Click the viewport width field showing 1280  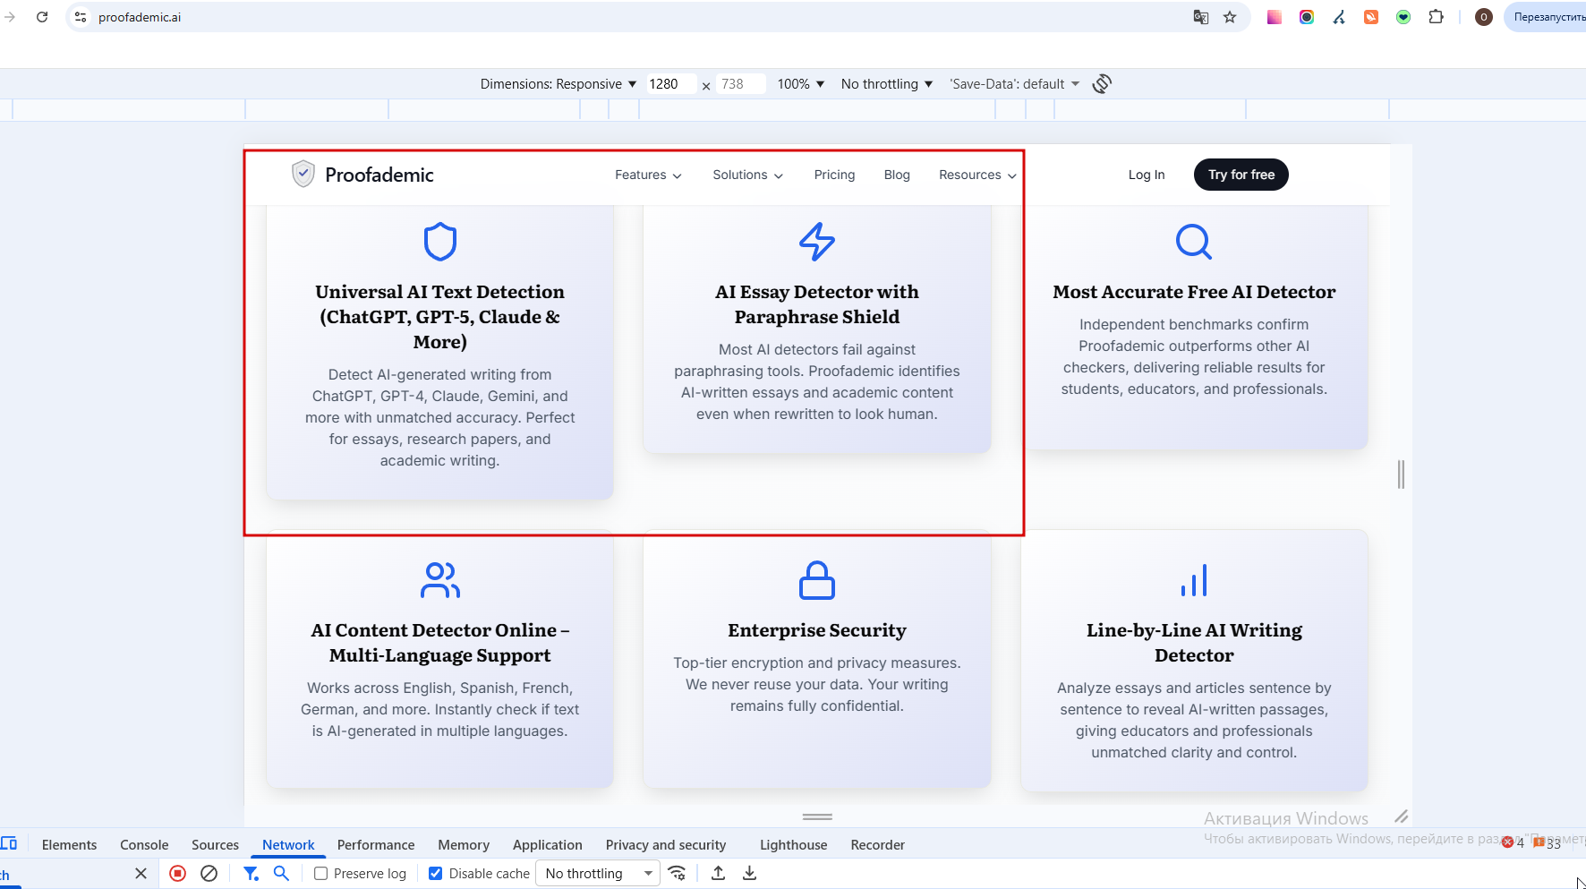671,83
